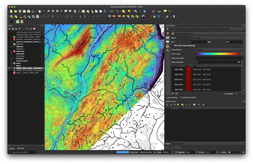The image size is (253, 164).
Task: Switch to the Layer Styling tab
Action: tap(172, 98)
